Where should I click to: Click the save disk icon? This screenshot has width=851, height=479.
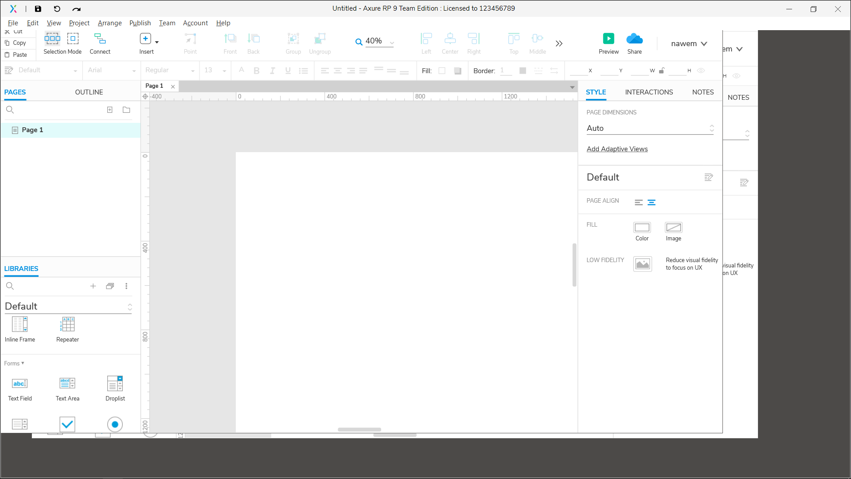pyautogui.click(x=38, y=8)
